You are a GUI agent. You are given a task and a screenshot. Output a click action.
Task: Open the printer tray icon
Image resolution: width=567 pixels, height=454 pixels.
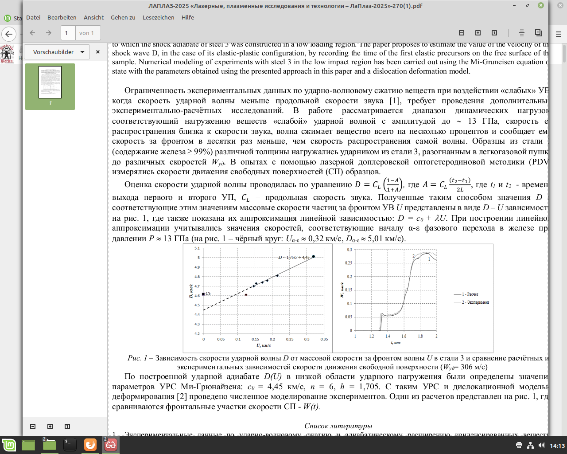[519, 445]
